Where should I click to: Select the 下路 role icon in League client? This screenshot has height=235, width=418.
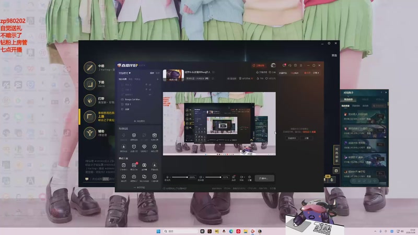[x=90, y=84]
